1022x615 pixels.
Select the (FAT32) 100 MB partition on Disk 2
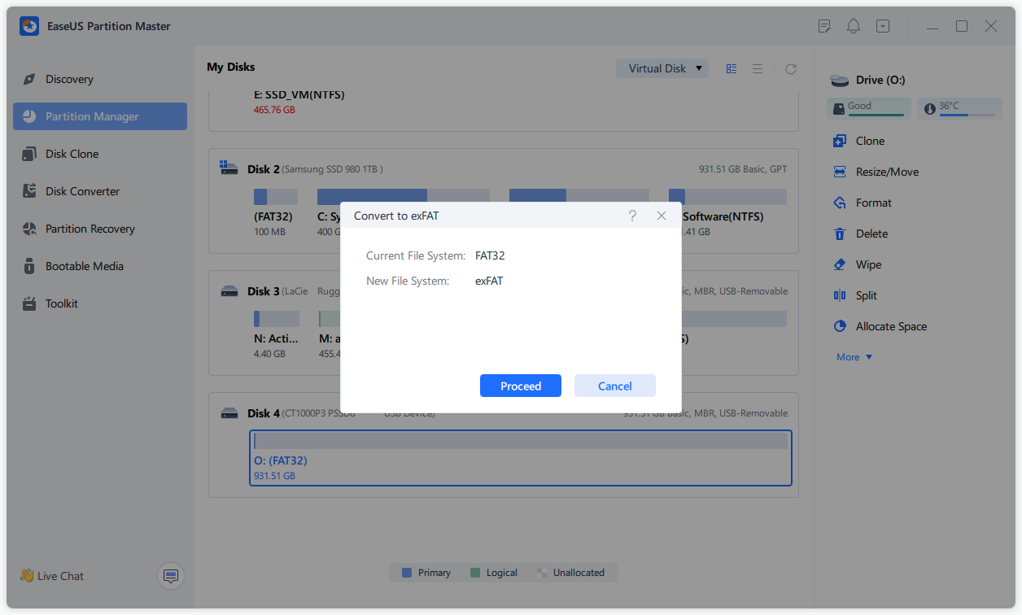pos(276,212)
